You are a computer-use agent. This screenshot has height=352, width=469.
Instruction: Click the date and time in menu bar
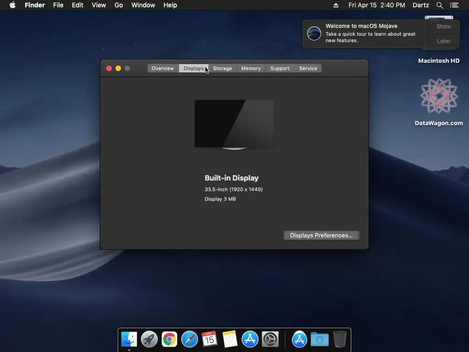[376, 5]
